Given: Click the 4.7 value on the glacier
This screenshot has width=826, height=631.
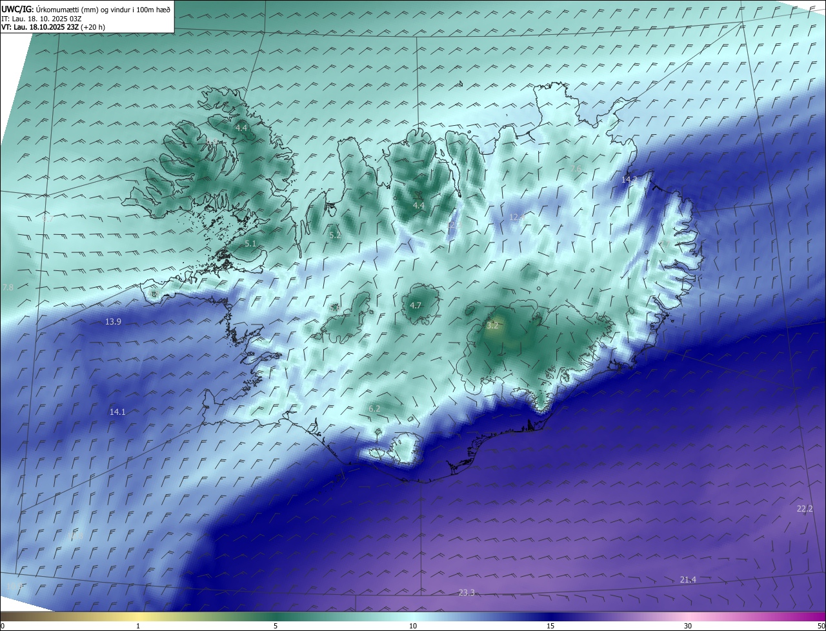Looking at the screenshot, I should (416, 306).
